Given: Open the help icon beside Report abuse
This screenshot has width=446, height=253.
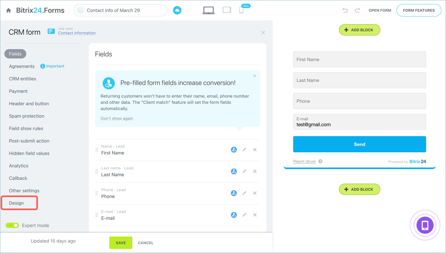Looking at the screenshot, I should tap(320, 161).
